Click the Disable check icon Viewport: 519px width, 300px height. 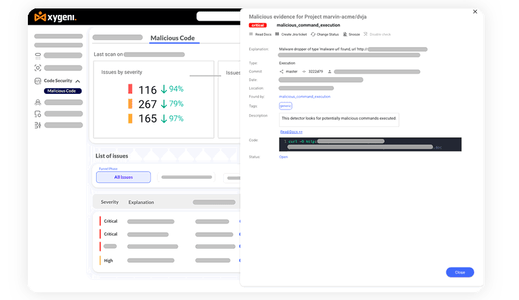(x=365, y=34)
